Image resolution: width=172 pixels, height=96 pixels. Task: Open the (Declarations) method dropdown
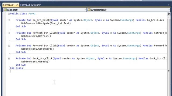coord(128,10)
